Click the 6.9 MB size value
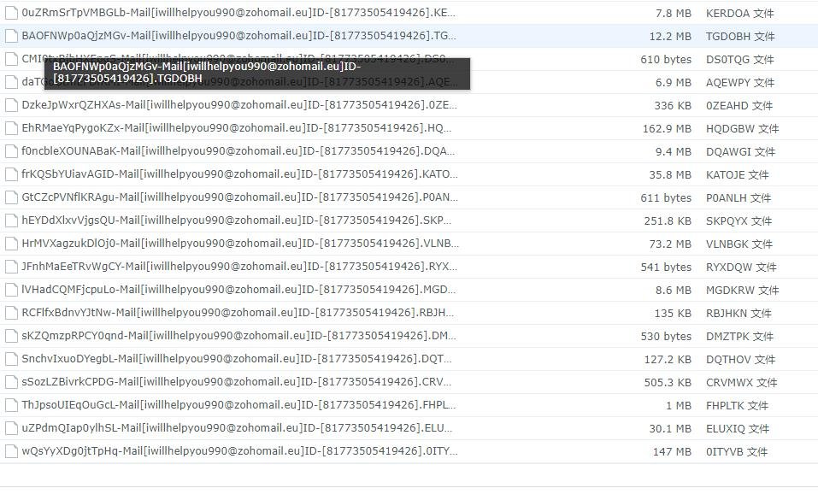The width and height of the screenshot is (818, 494). [x=673, y=82]
